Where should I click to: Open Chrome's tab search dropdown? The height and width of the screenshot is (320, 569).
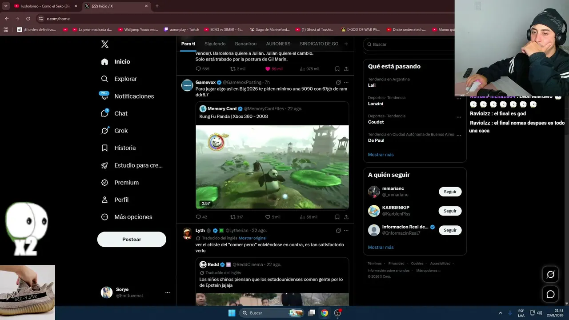point(6,6)
